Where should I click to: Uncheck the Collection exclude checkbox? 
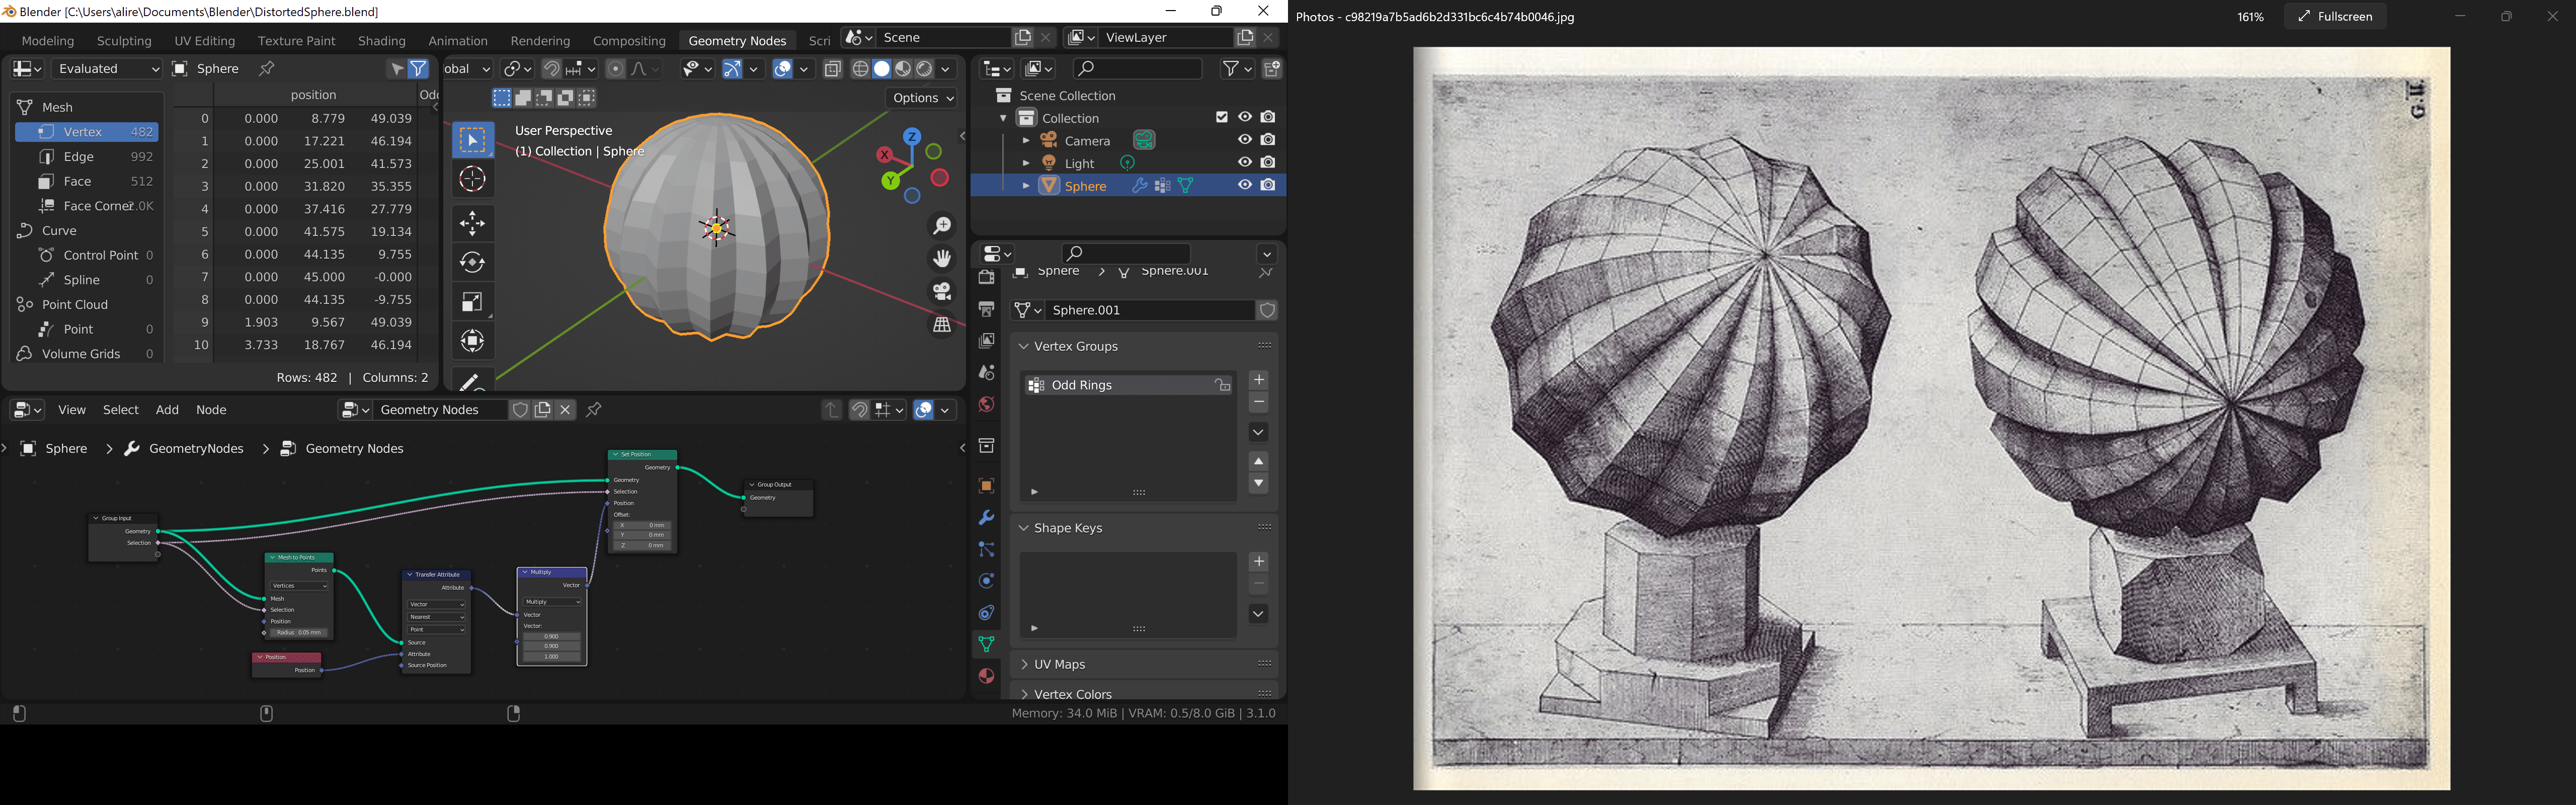[1221, 117]
